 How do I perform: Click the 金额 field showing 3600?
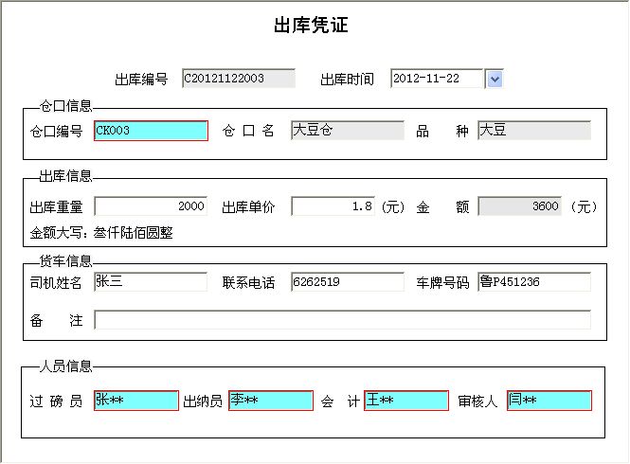click(520, 206)
